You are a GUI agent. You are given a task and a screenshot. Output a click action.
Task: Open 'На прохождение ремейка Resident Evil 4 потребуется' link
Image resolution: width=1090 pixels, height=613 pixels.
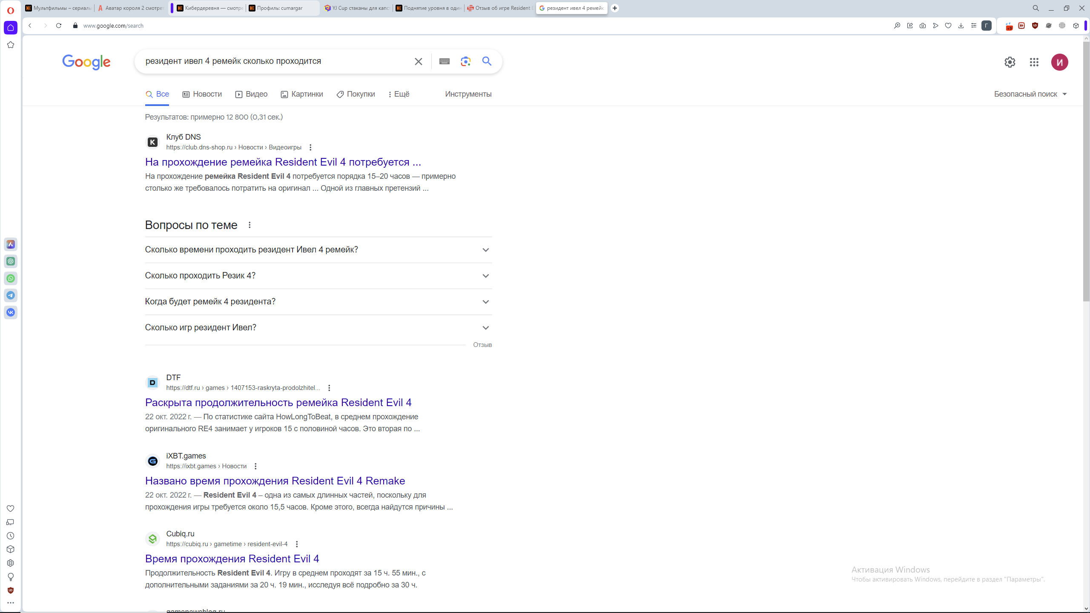click(283, 162)
